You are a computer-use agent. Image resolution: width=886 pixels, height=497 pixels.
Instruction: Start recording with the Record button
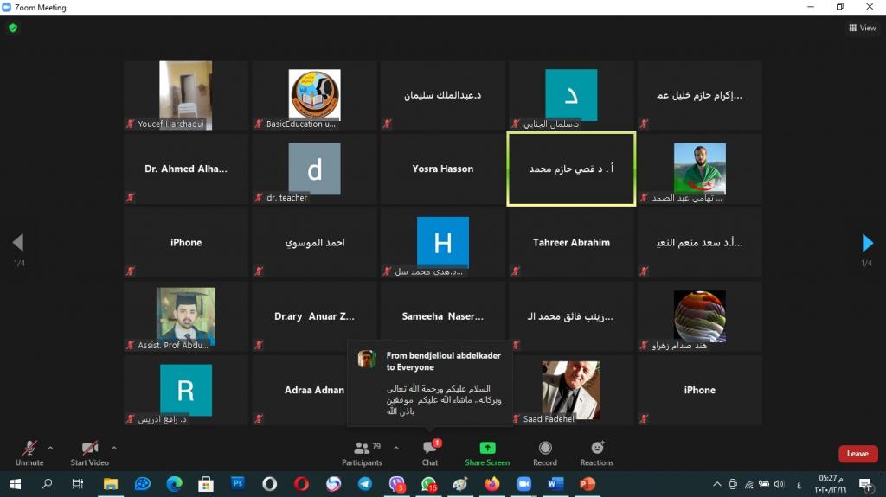pyautogui.click(x=545, y=452)
